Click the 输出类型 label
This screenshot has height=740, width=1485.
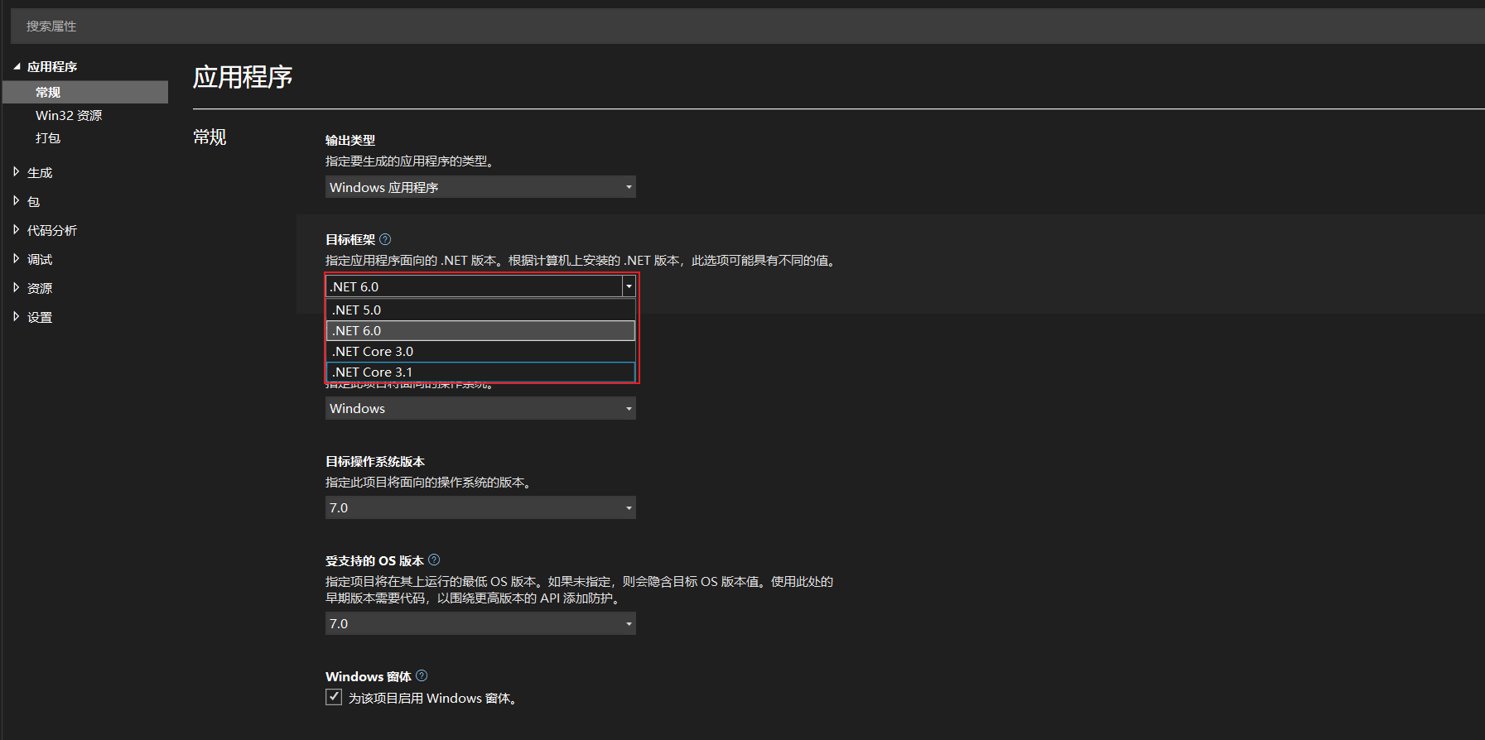click(x=350, y=140)
